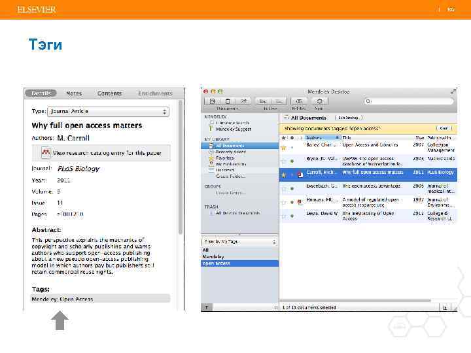471x353 pixels.
Task: Toggle favorite star on Lewis row
Action: click(x=283, y=216)
